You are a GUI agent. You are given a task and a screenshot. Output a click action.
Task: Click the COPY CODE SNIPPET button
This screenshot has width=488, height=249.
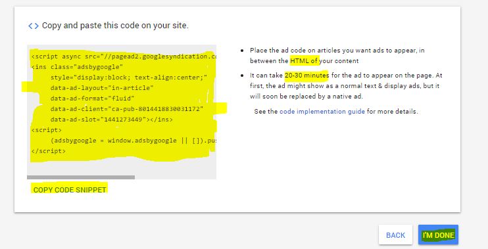(x=70, y=190)
